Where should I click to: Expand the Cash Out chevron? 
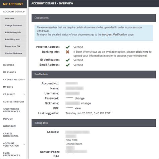coord(24,94)
